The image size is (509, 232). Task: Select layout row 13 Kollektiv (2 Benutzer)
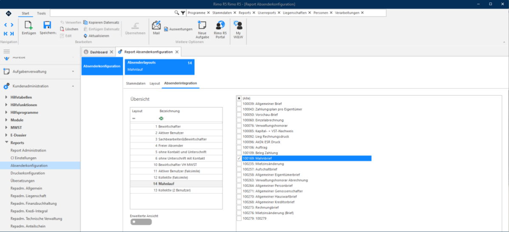pyautogui.click(x=176, y=190)
